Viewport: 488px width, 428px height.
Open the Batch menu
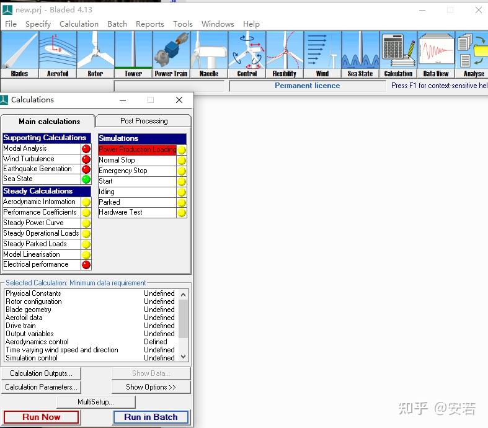pyautogui.click(x=117, y=24)
